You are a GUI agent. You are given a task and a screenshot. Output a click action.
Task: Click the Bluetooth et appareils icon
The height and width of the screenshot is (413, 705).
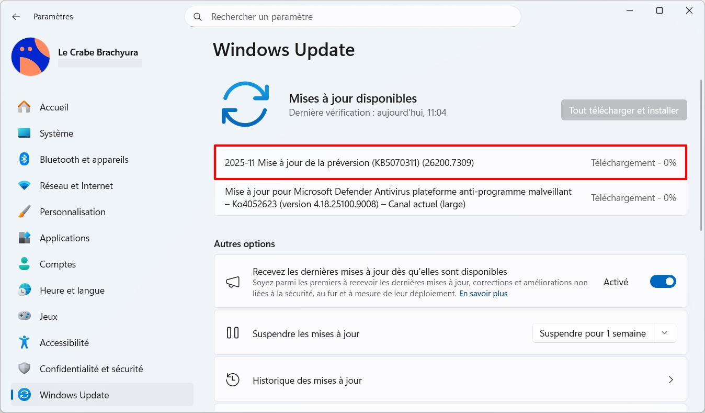(24, 160)
